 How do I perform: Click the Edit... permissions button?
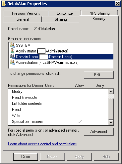pos(99,75)
